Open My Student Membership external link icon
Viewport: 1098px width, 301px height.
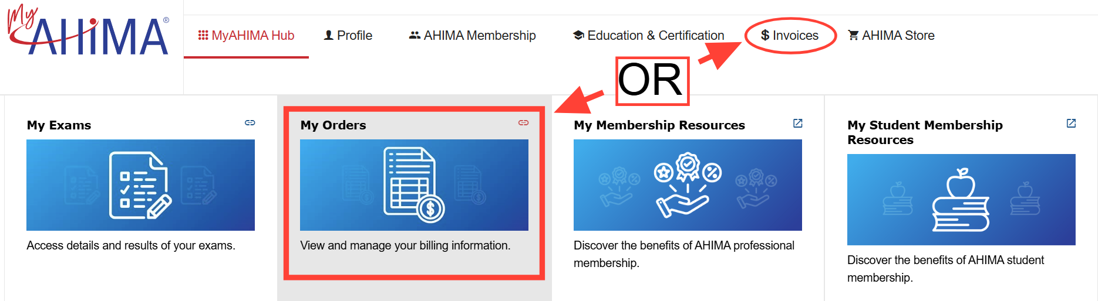1071,123
